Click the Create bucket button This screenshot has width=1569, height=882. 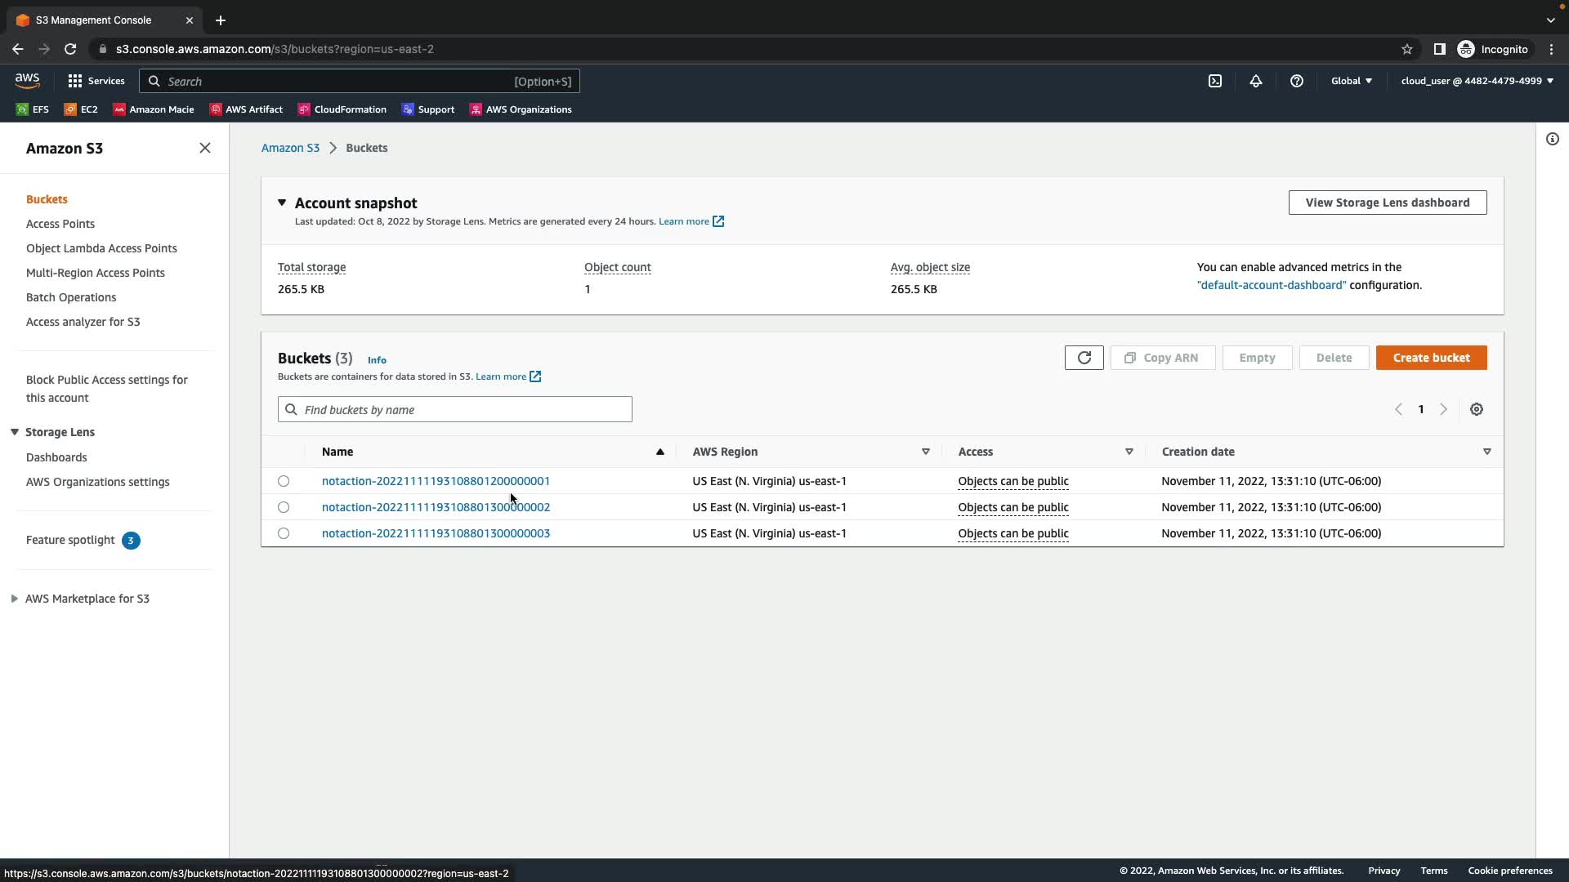coord(1431,358)
